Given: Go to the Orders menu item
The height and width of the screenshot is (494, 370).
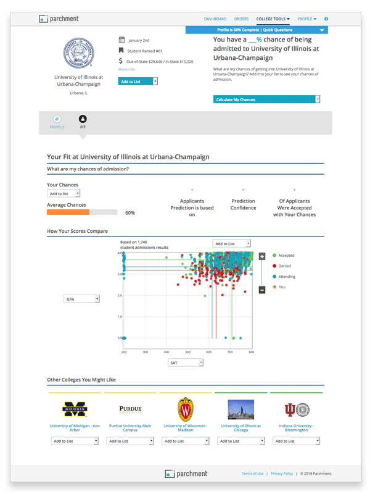Looking at the screenshot, I should point(241,19).
